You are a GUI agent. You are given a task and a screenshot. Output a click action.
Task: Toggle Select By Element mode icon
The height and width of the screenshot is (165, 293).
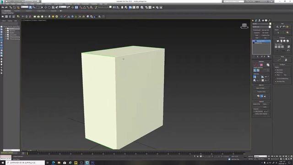(268, 65)
